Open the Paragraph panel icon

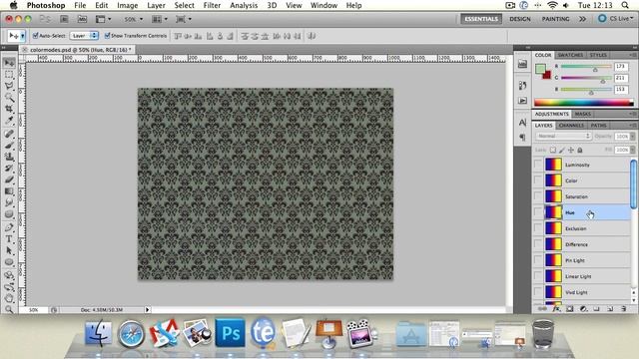pos(523,138)
